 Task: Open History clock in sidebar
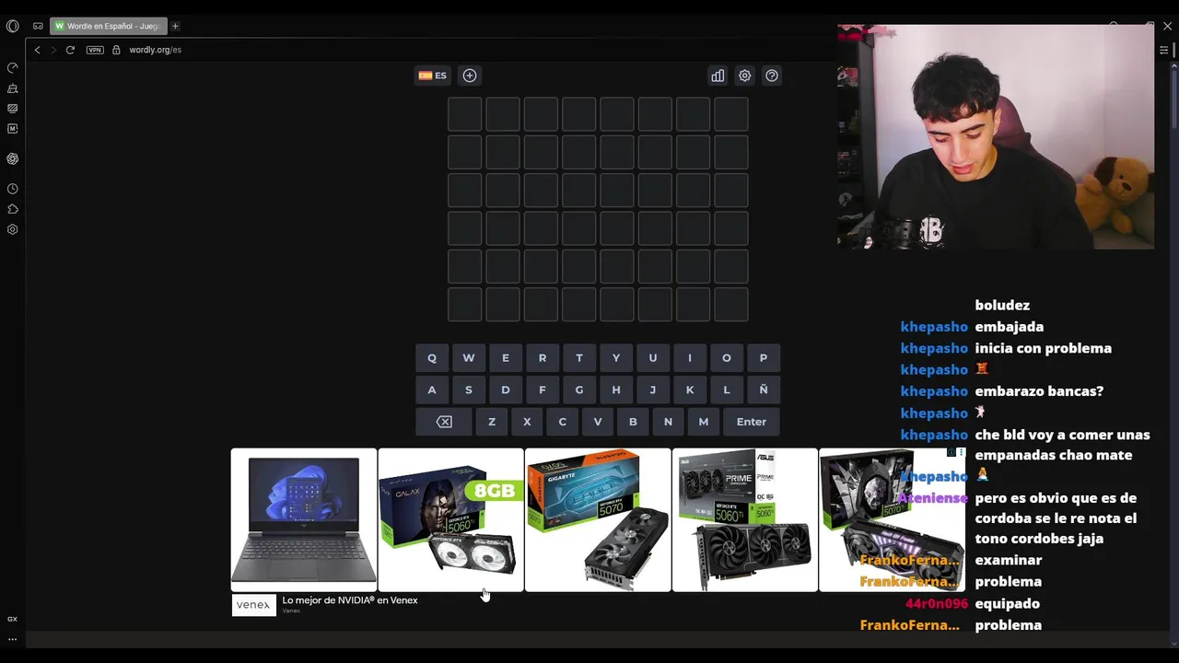tap(13, 189)
